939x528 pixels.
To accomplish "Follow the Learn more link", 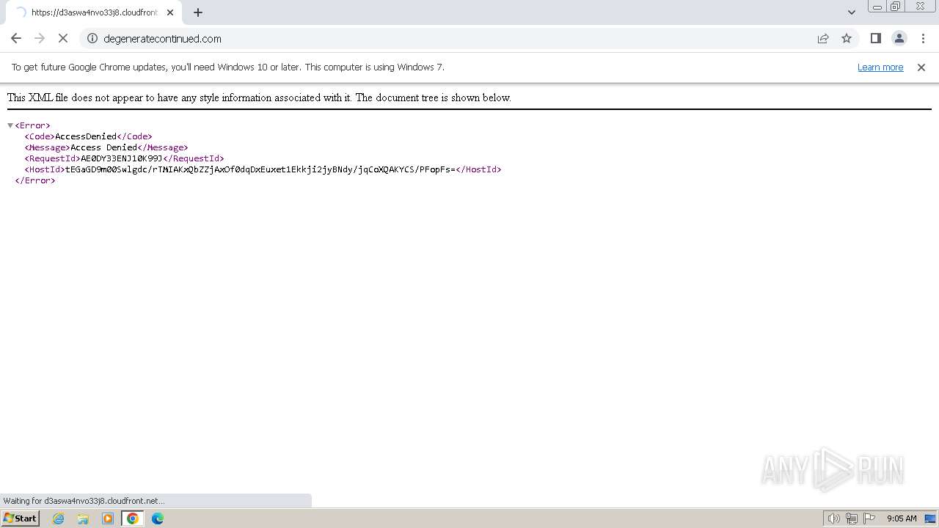I will pyautogui.click(x=880, y=67).
